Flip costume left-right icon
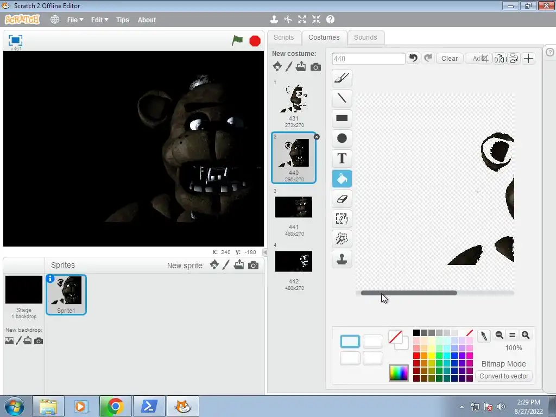The width and height of the screenshot is (556, 417). [500, 59]
